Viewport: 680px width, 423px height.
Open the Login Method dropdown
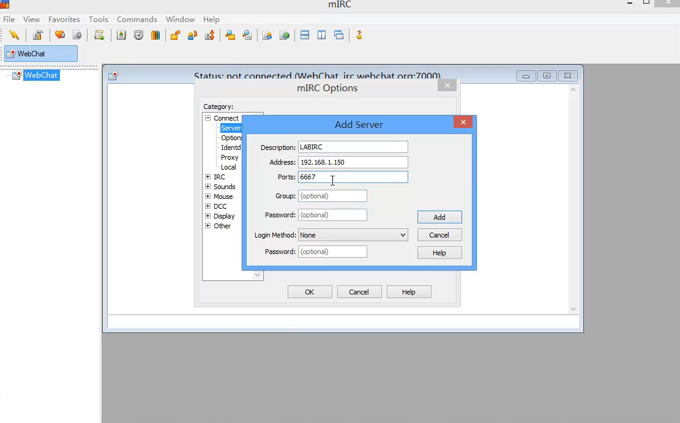coord(353,235)
